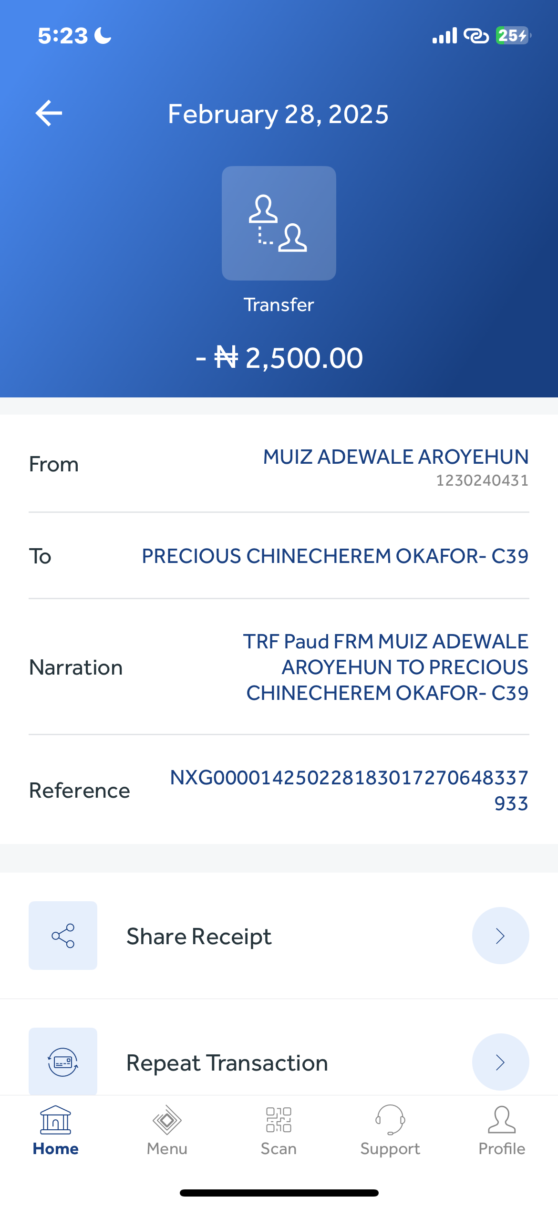Launch the Scan QR code icon
558x1208 pixels.
279,1120
